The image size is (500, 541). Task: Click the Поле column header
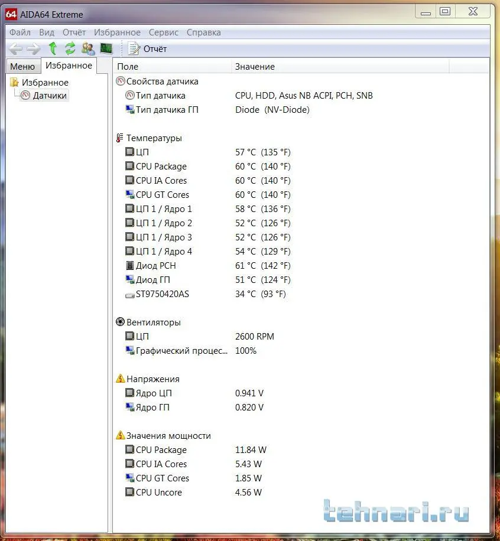171,67
